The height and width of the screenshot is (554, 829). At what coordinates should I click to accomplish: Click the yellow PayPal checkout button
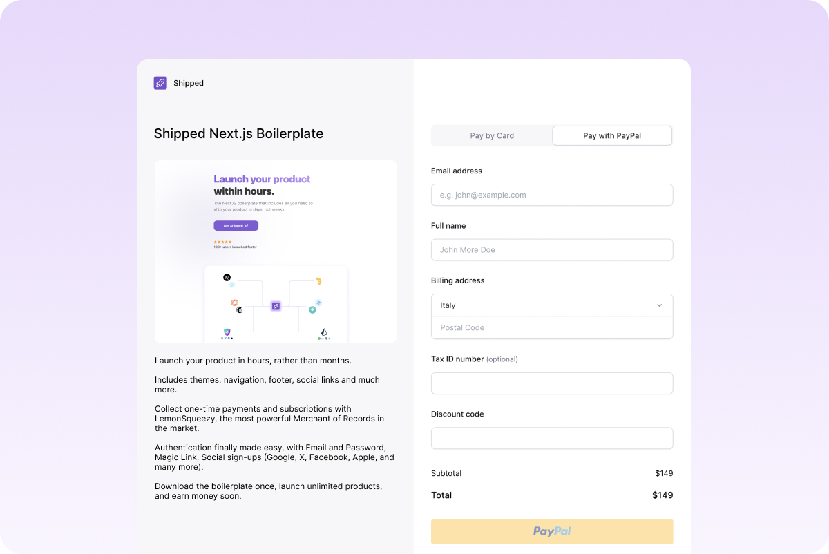click(552, 532)
